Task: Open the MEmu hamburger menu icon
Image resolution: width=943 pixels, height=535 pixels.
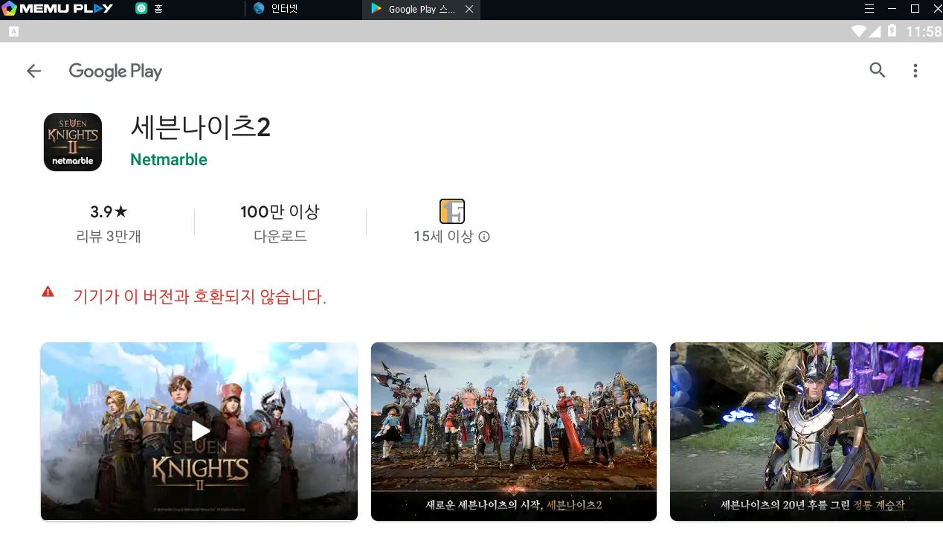Action: point(869,9)
